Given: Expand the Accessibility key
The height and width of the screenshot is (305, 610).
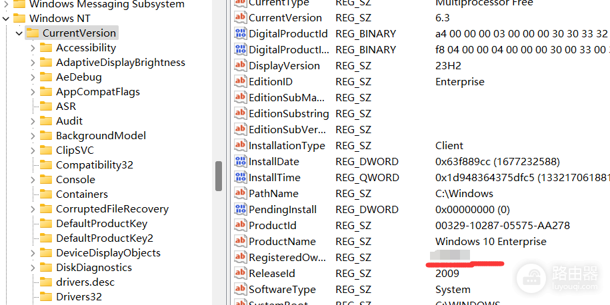Looking at the screenshot, I should point(33,48).
